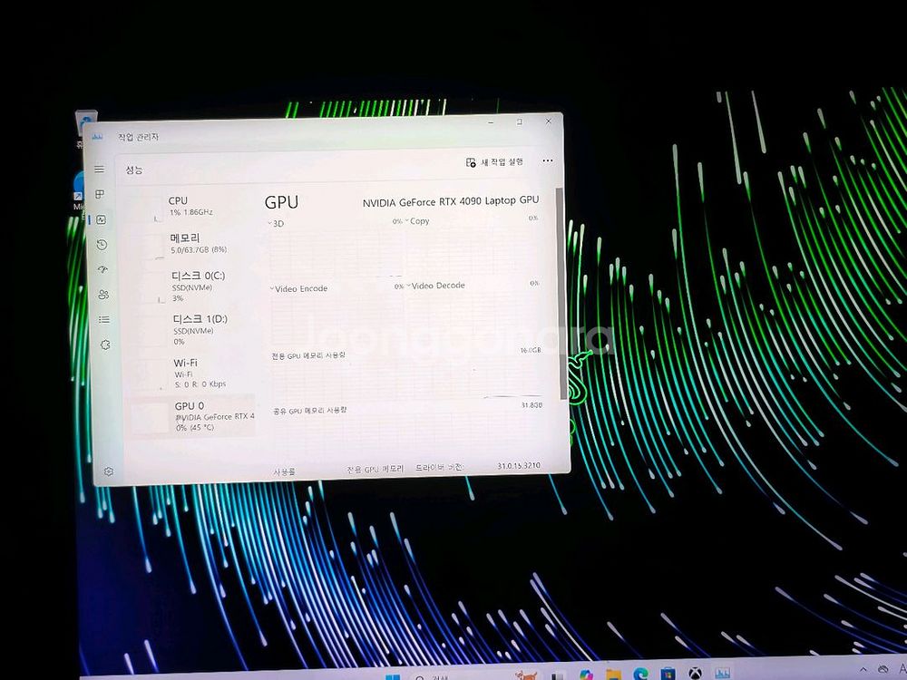Click the 공유 GPU 메모리 사용량 graph

pos(408,433)
